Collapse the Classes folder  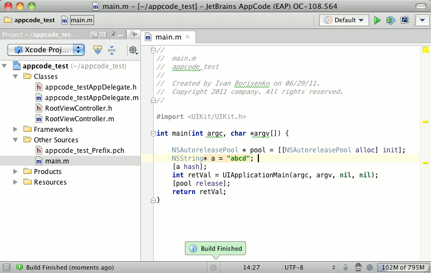(x=16, y=77)
